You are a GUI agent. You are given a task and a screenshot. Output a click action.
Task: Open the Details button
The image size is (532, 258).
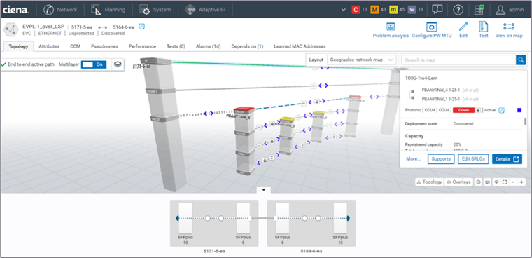(507, 158)
